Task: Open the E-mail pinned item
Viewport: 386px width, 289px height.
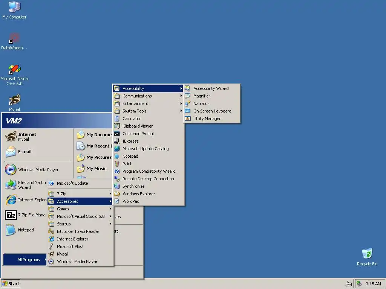Action: coord(38,152)
